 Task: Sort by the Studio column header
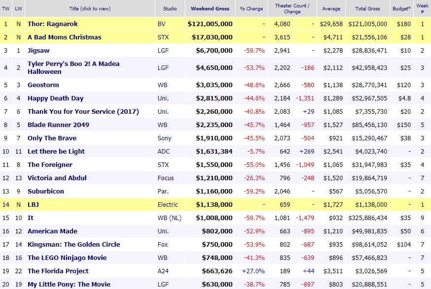pos(170,8)
